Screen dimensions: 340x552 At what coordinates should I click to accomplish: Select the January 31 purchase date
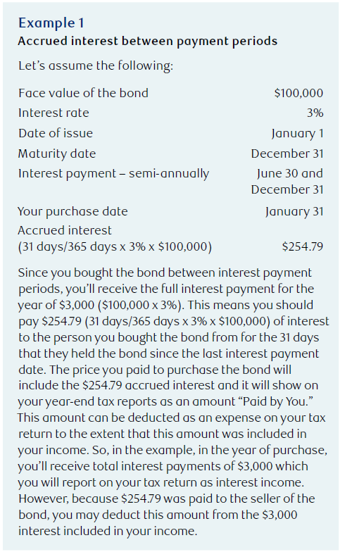(294, 211)
